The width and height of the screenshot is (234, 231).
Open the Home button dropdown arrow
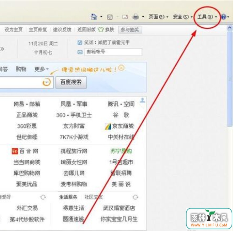pos(101,17)
